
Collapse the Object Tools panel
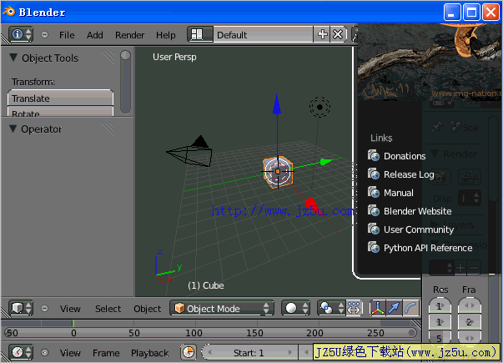[x=13, y=58]
